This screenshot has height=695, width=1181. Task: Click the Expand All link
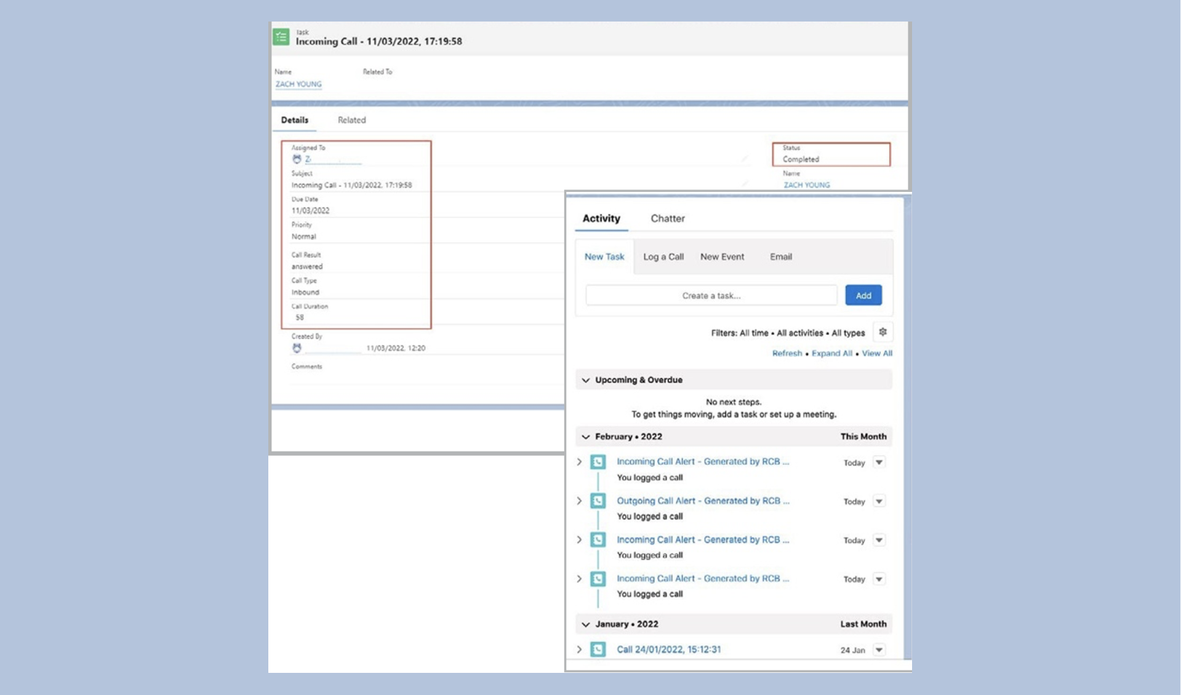pyautogui.click(x=831, y=353)
